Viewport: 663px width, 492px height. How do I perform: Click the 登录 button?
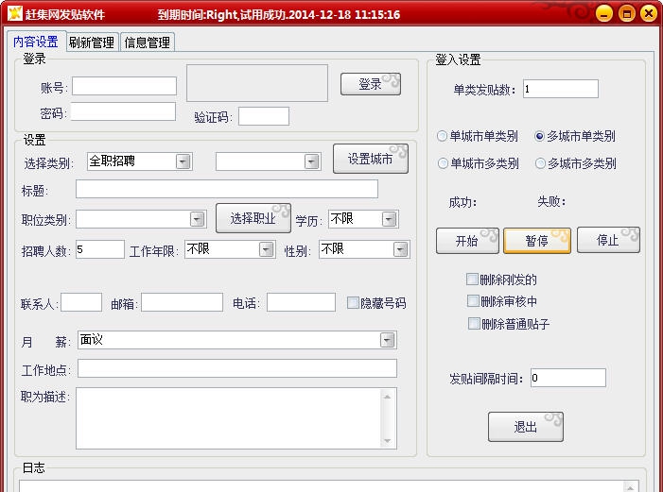[371, 84]
